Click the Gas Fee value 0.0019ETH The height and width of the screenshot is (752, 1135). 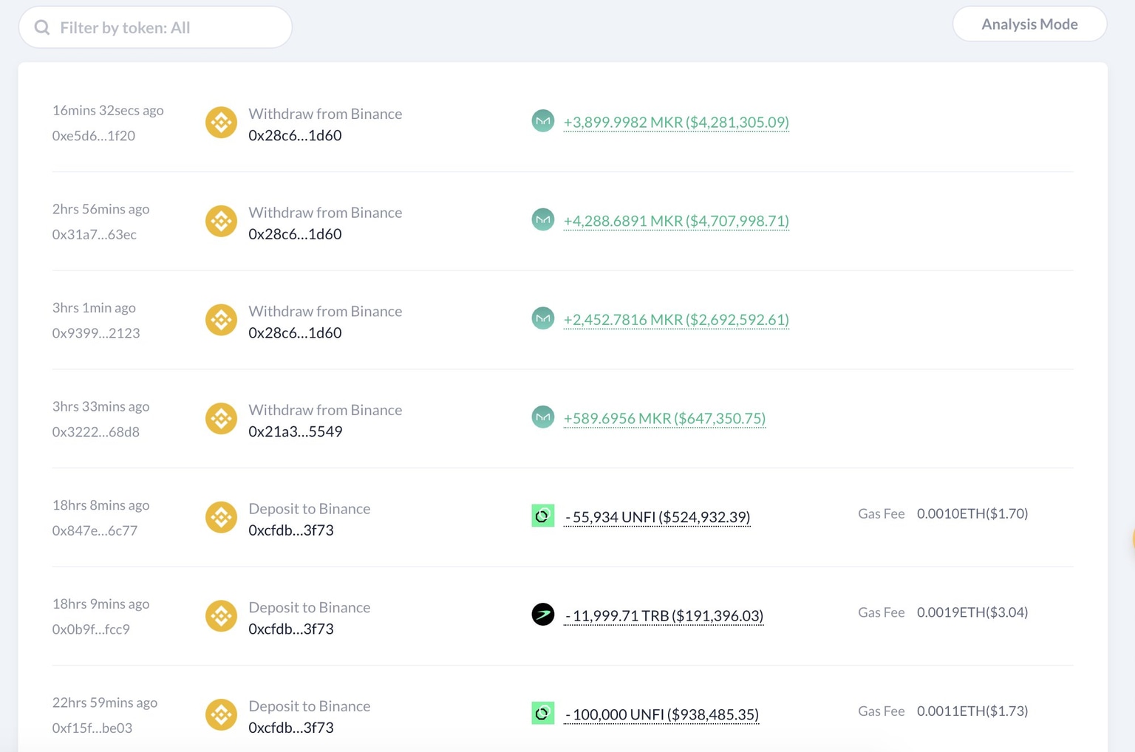point(972,612)
